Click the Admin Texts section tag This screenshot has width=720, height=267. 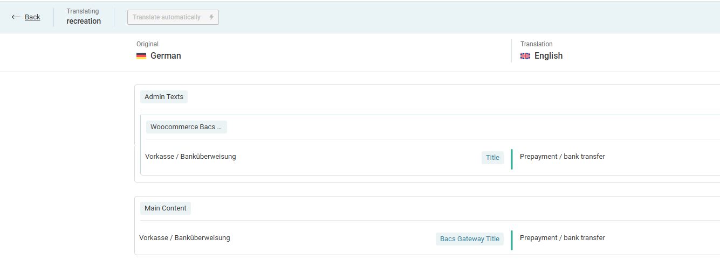click(x=164, y=97)
